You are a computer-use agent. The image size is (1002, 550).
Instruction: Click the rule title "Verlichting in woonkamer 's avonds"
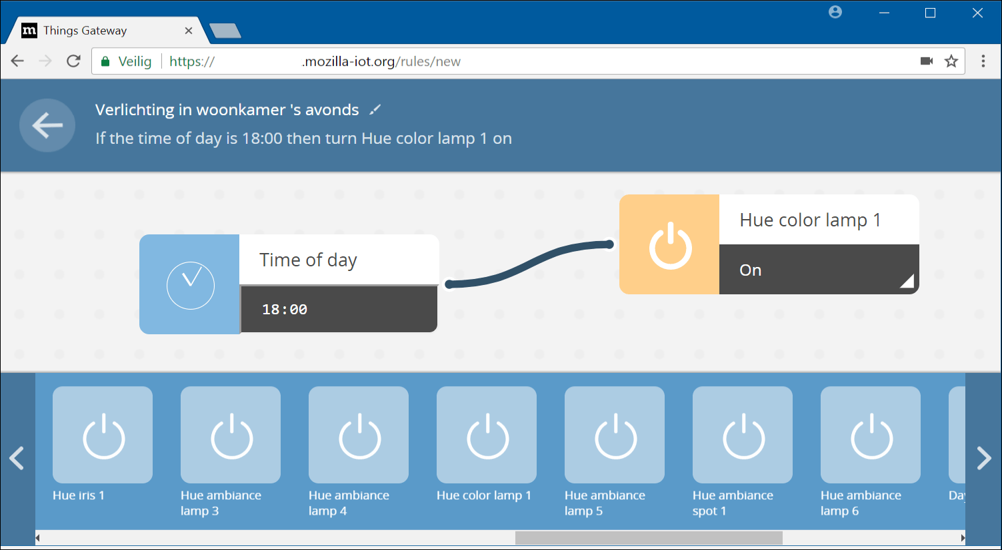227,110
